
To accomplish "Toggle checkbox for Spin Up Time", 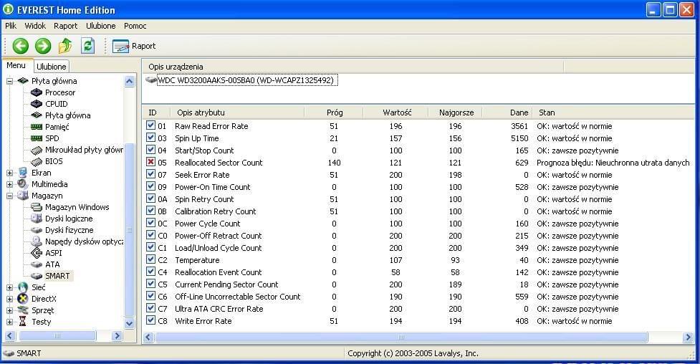I will [151, 138].
